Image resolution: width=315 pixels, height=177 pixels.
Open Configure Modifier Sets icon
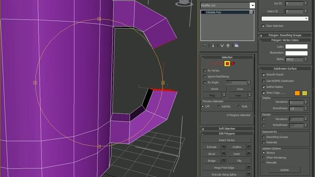[x=237, y=46]
